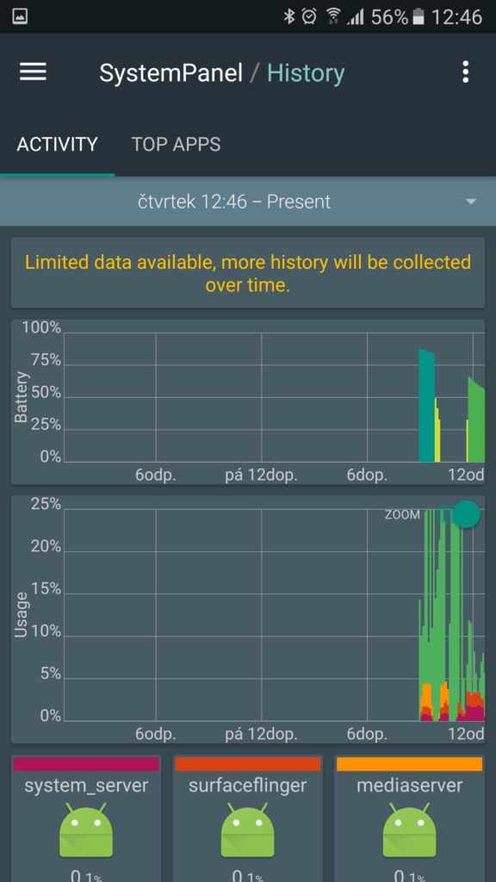The width and height of the screenshot is (496, 882).
Task: Switch to the TOP APPS tab
Action: coord(176,145)
